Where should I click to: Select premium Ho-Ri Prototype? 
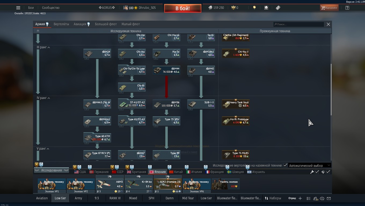(x=236, y=121)
